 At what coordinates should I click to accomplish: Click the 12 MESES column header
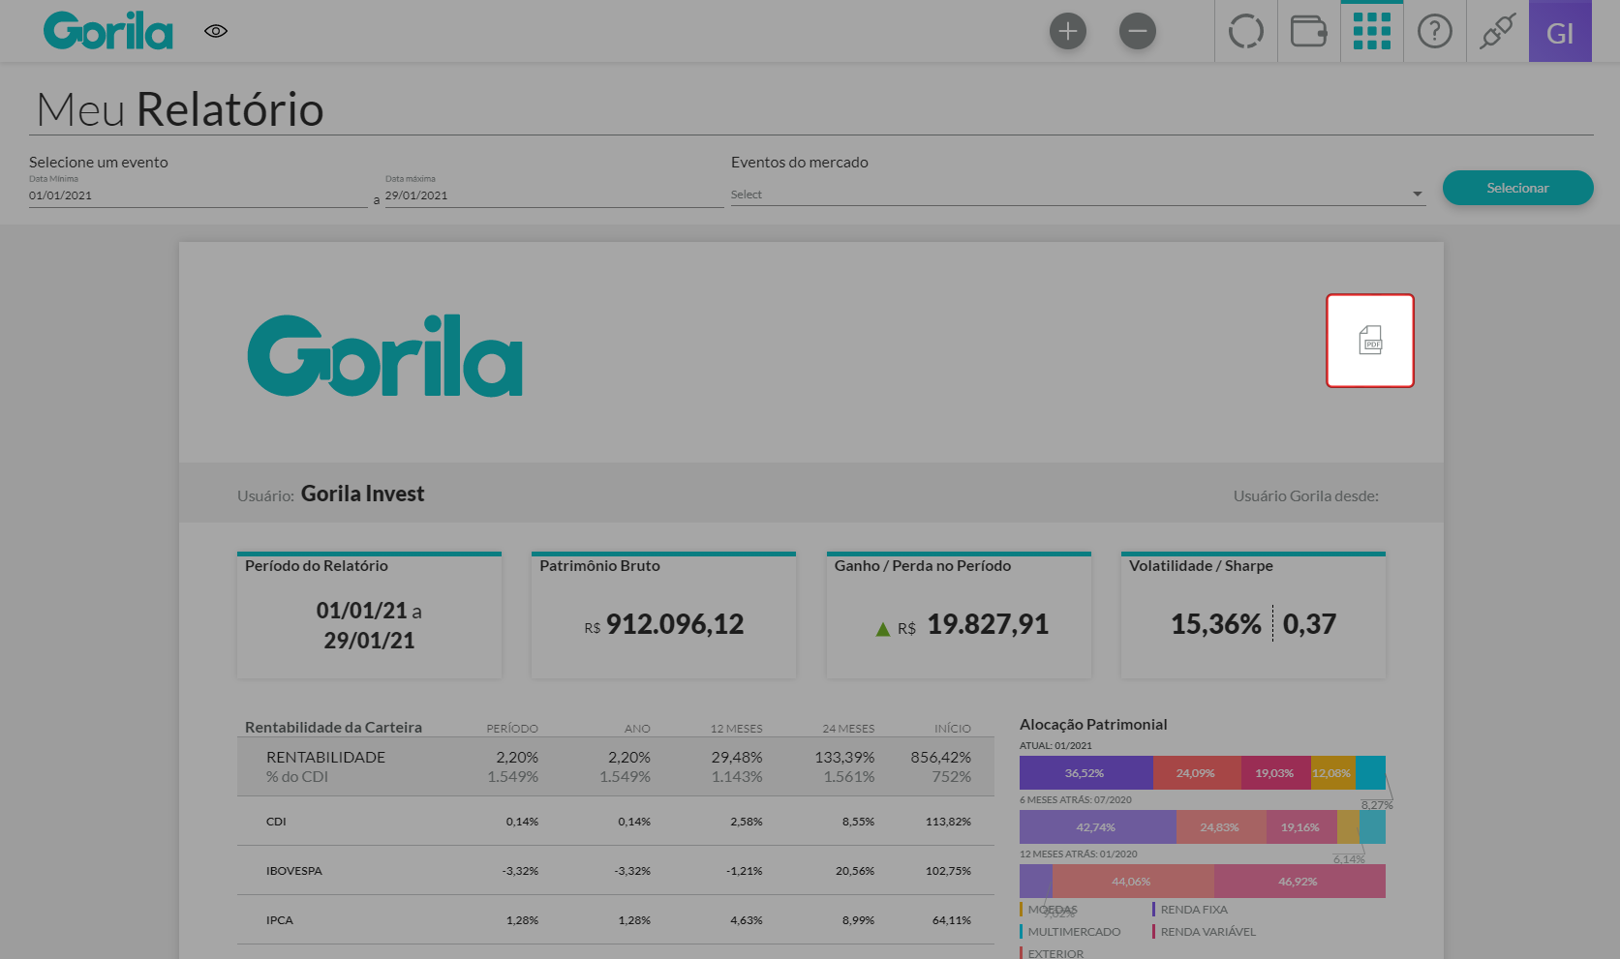[737, 729]
